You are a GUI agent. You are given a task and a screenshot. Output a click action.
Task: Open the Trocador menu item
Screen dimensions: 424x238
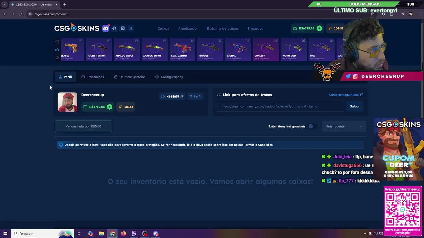[x=255, y=28]
